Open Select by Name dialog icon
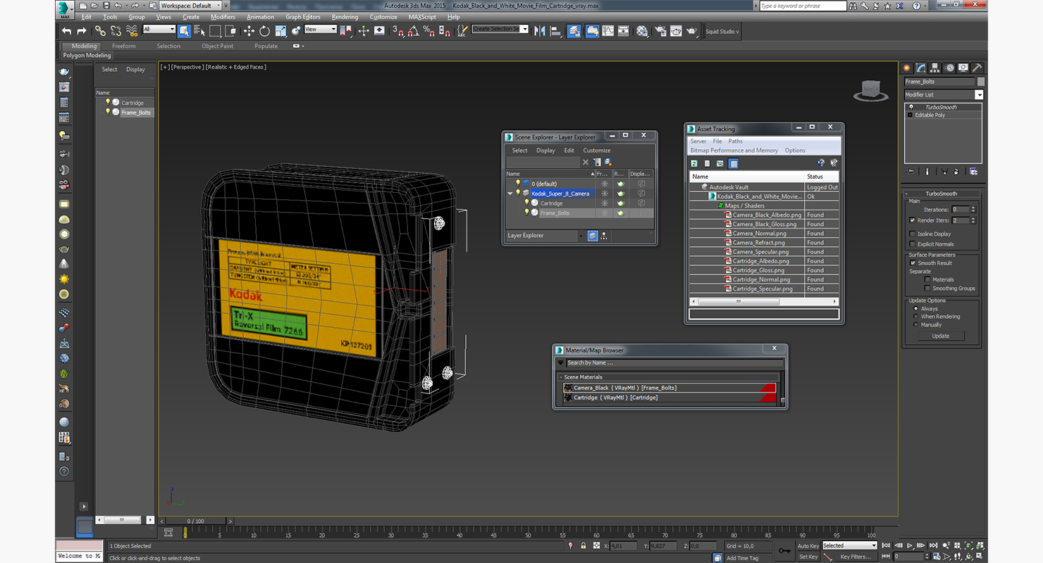 point(199,31)
